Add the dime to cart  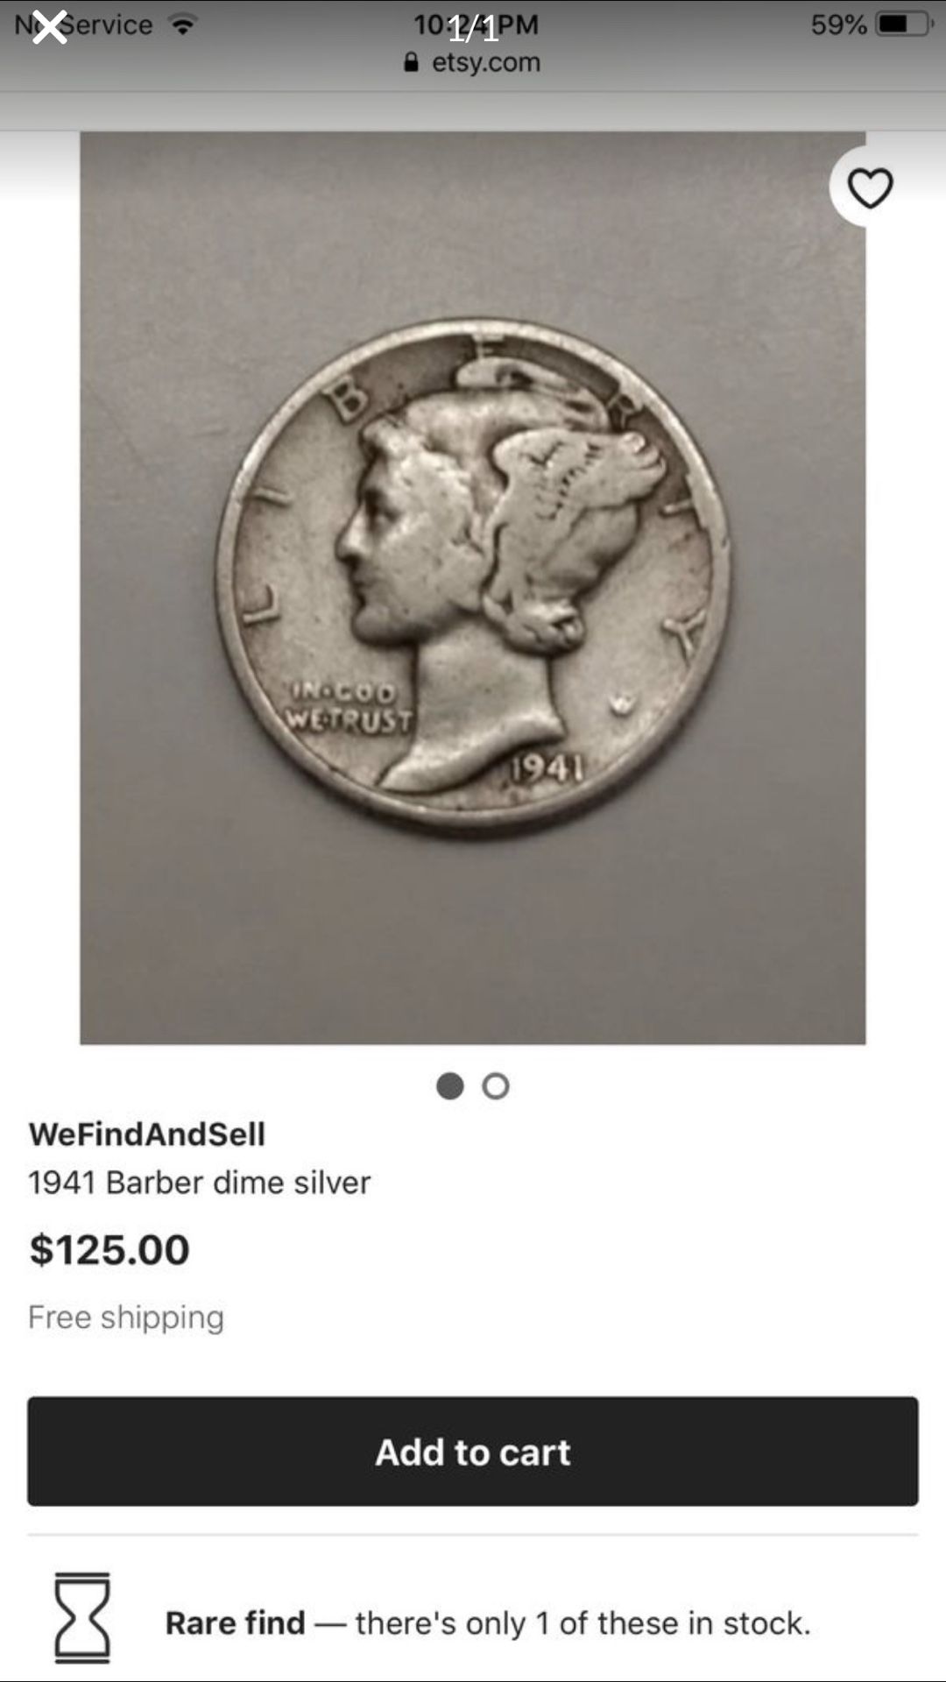[473, 1452]
